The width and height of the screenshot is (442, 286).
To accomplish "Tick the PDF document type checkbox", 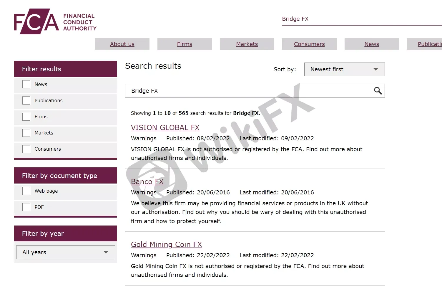I will tap(26, 207).
